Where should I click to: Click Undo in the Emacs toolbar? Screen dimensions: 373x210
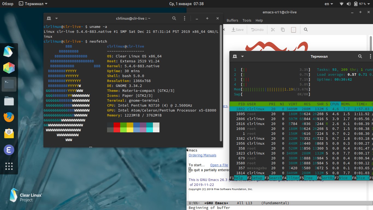(x=257, y=30)
